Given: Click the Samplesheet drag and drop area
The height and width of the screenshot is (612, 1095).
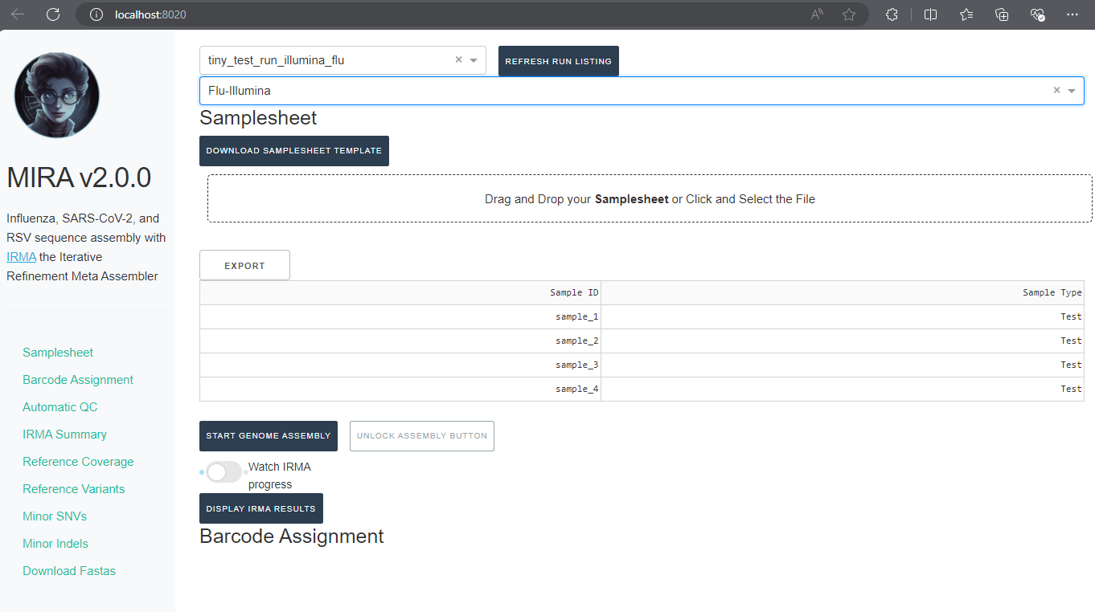Looking at the screenshot, I should pyautogui.click(x=650, y=198).
